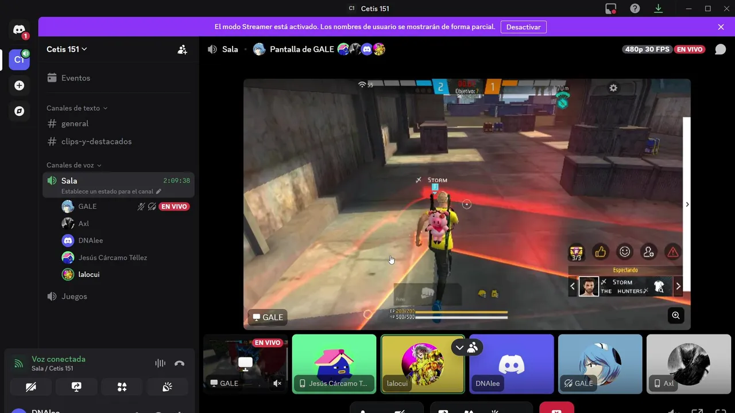Viewport: 735px width, 413px height.
Task: Click the green download update icon
Action: pyautogui.click(x=658, y=9)
